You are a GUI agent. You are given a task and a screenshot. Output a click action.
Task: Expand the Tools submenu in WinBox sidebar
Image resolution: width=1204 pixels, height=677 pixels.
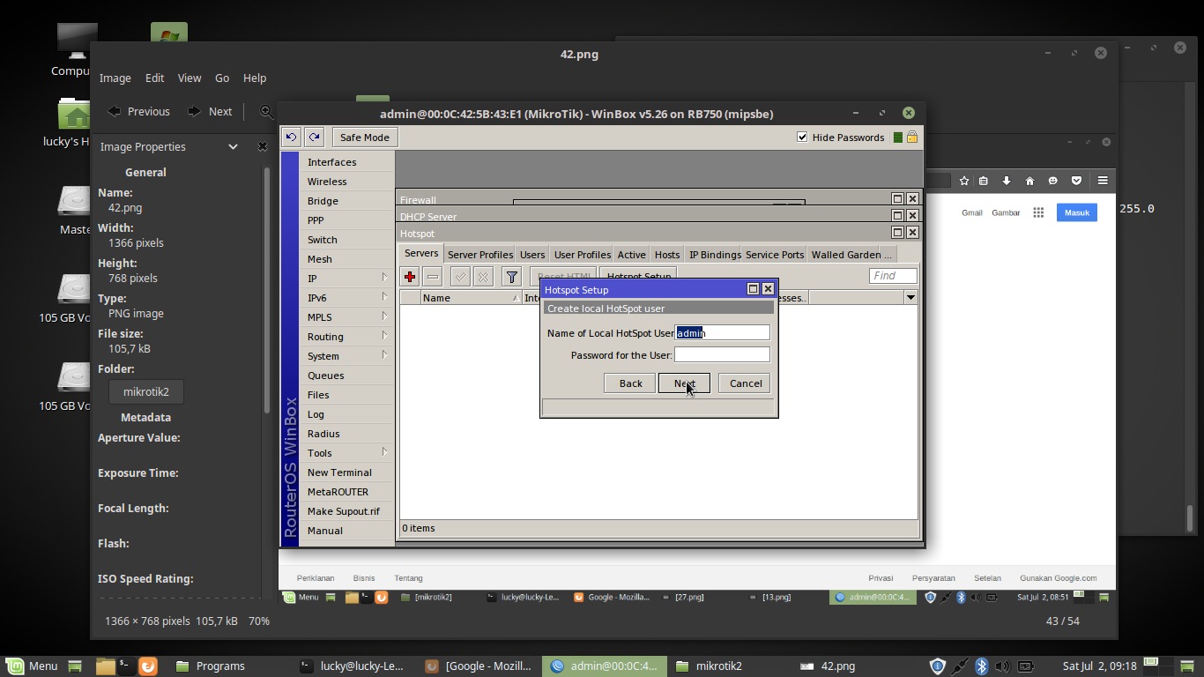pyautogui.click(x=384, y=452)
